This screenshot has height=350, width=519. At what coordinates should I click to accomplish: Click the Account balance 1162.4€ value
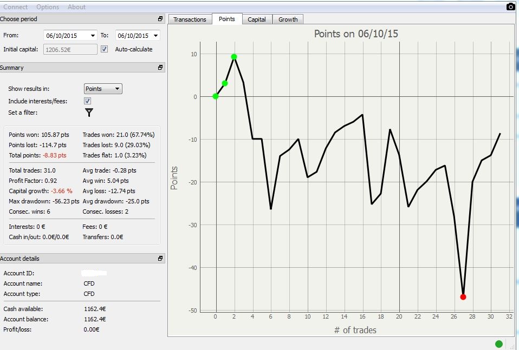[x=95, y=319]
